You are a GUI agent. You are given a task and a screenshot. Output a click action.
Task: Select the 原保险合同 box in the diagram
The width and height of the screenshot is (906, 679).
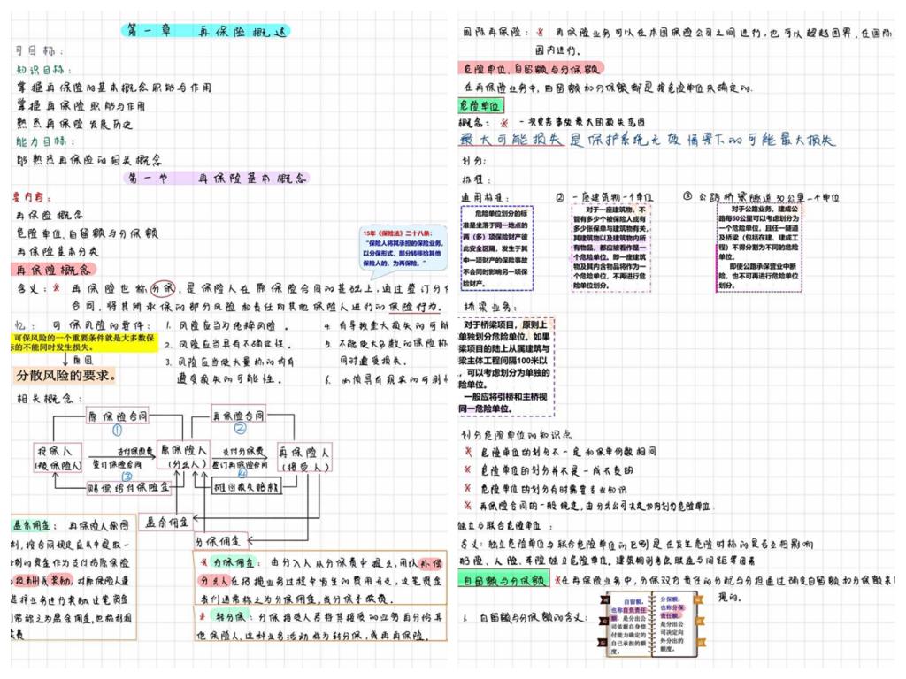coord(117,415)
